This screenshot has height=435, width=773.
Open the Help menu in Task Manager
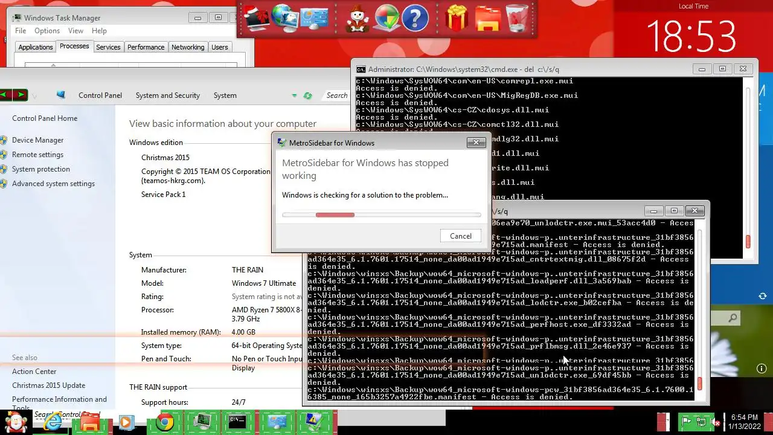tap(99, 31)
